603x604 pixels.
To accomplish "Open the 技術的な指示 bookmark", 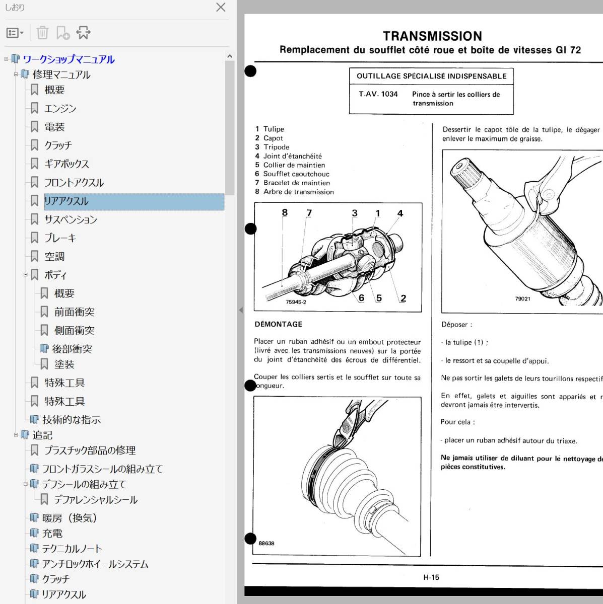I will (72, 420).
